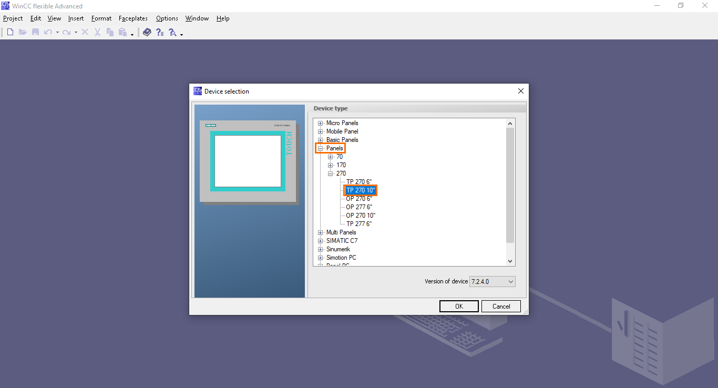
Task: Click the New project toolbar icon
Action: (10, 32)
